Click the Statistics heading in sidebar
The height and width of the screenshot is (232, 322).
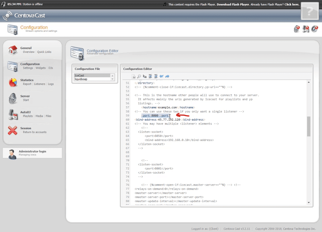click(27, 80)
